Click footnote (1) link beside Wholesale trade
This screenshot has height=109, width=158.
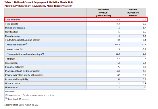26,44
